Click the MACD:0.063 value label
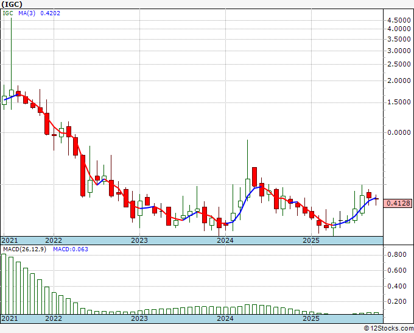Image resolution: width=414 pixels, height=333 pixels. [x=71, y=249]
